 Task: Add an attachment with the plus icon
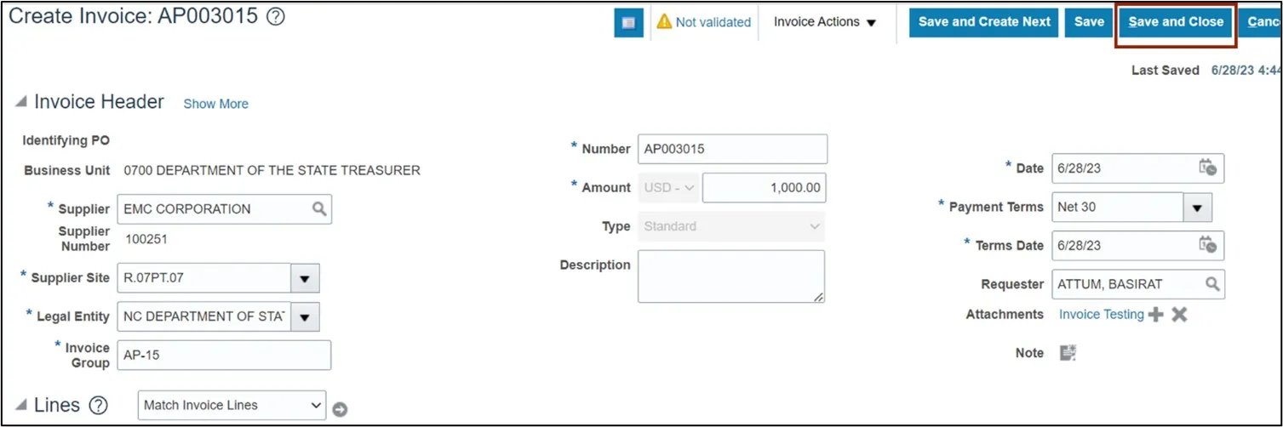pos(1155,315)
